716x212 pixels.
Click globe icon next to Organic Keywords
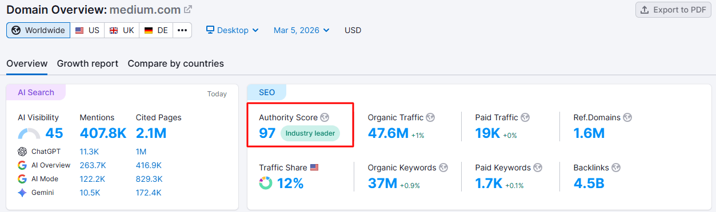click(x=443, y=168)
